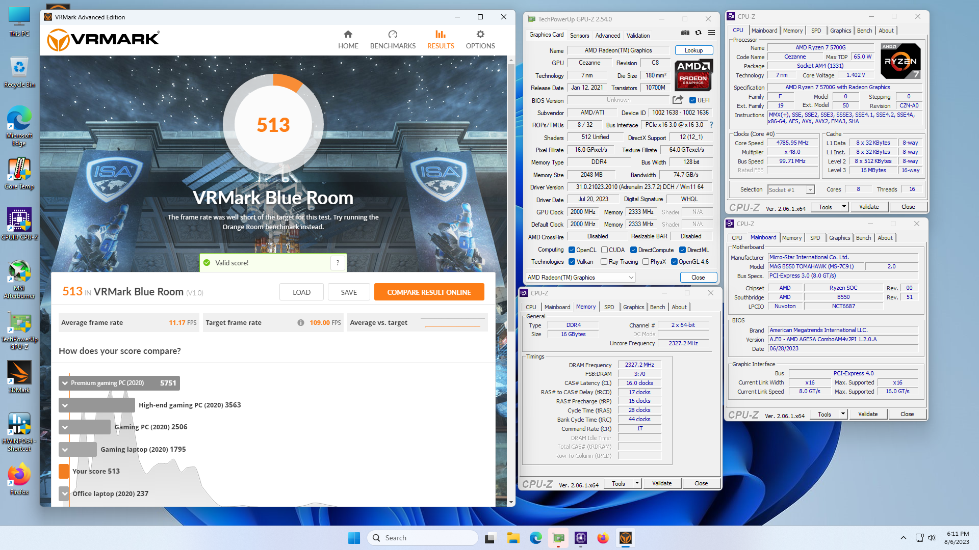Open the HWiNFO64 Shortcut desktop icon
The image size is (979, 550).
click(19, 432)
